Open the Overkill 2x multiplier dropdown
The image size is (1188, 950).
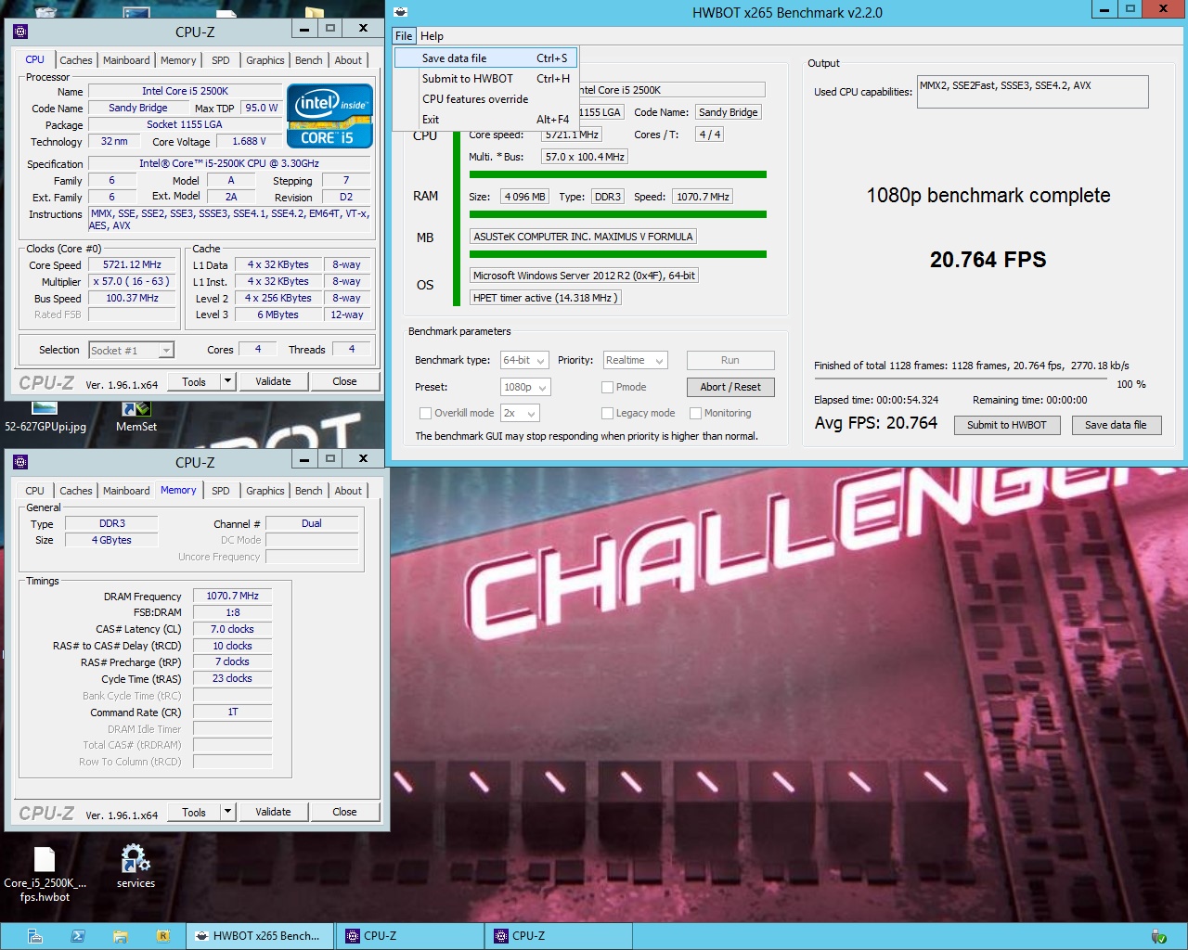click(x=520, y=413)
